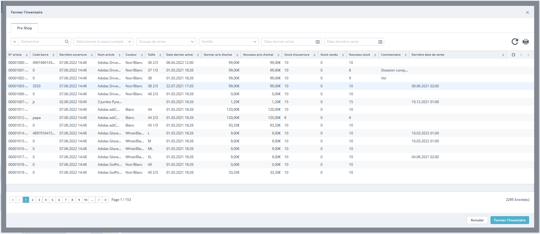
Task: Go to page 2
Action: [33, 200]
